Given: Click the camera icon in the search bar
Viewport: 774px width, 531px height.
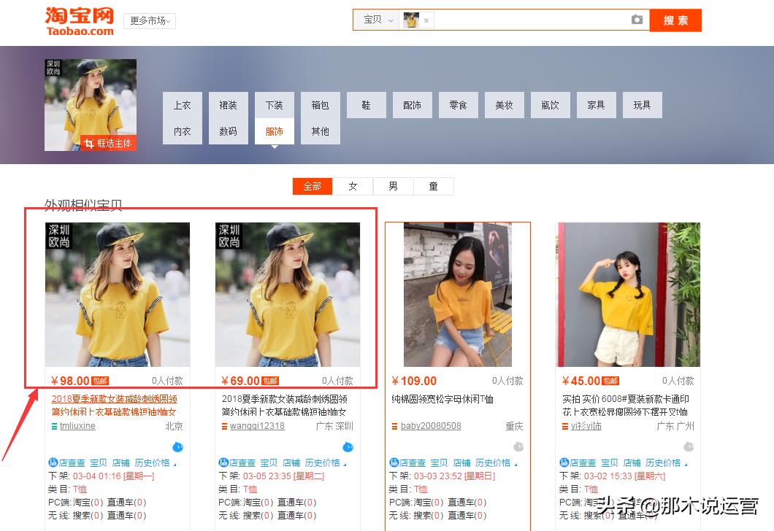Looking at the screenshot, I should click(x=637, y=20).
